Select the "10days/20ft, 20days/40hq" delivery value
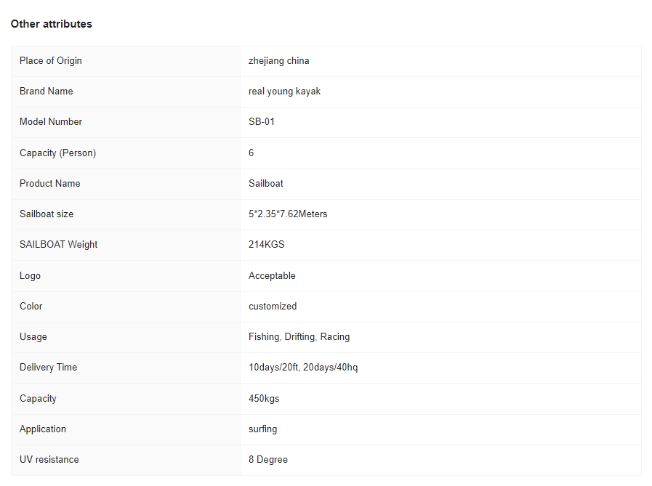 [303, 368]
